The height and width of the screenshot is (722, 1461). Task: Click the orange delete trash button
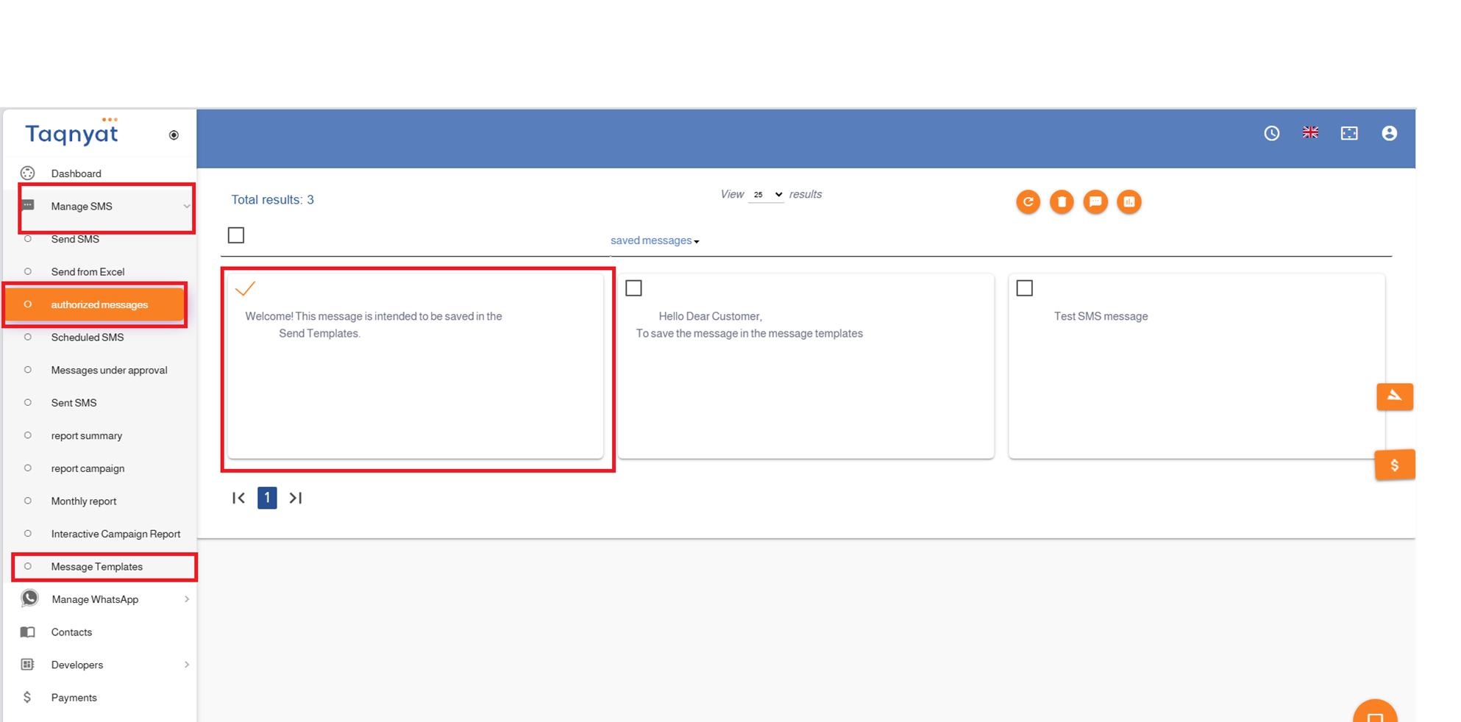(1062, 201)
